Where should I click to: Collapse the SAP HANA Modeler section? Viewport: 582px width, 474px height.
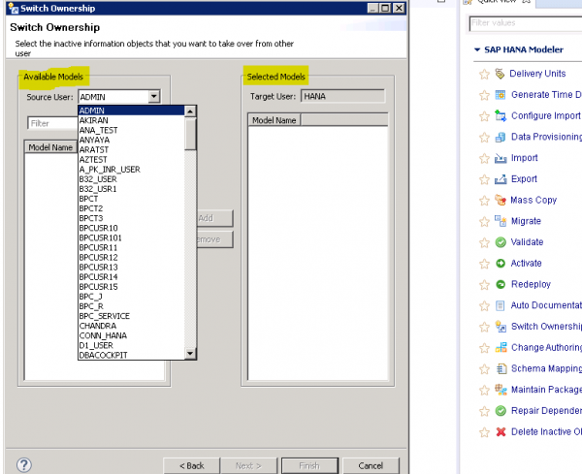(x=477, y=49)
